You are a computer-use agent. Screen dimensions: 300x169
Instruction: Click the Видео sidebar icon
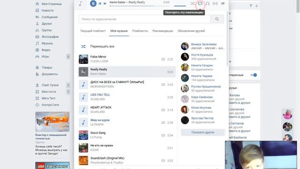[37, 50]
